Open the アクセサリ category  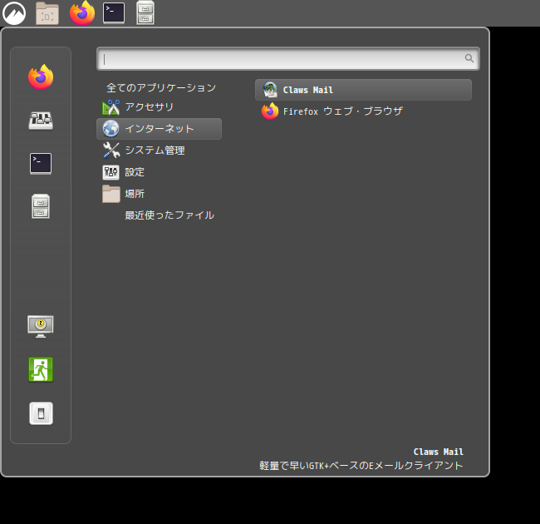click(160, 107)
